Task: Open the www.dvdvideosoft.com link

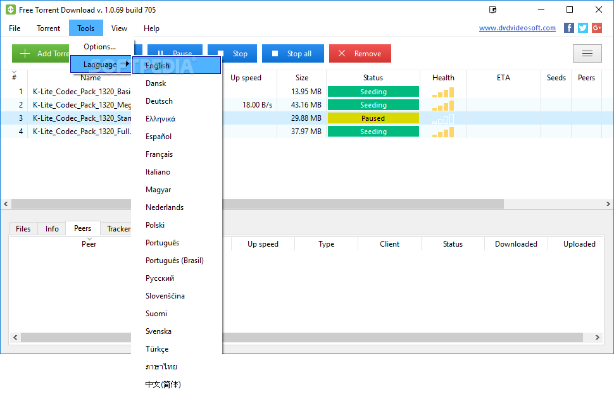Action: (x=517, y=28)
